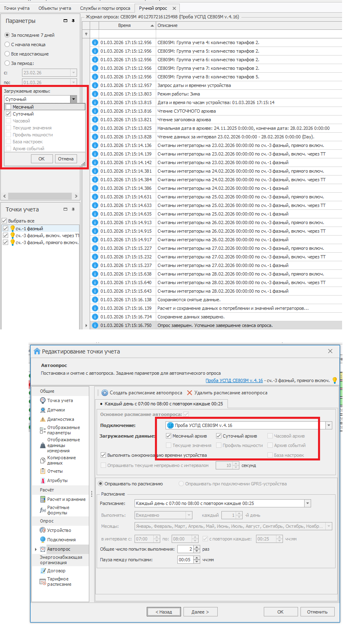Image resolution: width=349 pixels, height=627 pixels.
Task: Uncheck Выполнять синхронизацию времени устройства
Action: click(104, 455)
